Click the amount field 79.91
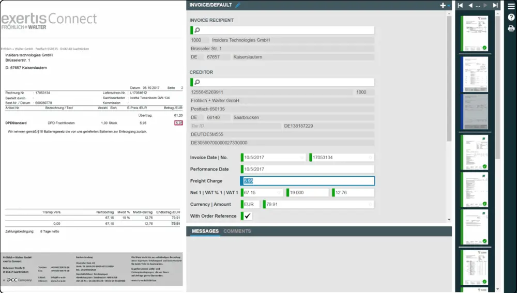This screenshot has width=517, height=293. (x=318, y=204)
